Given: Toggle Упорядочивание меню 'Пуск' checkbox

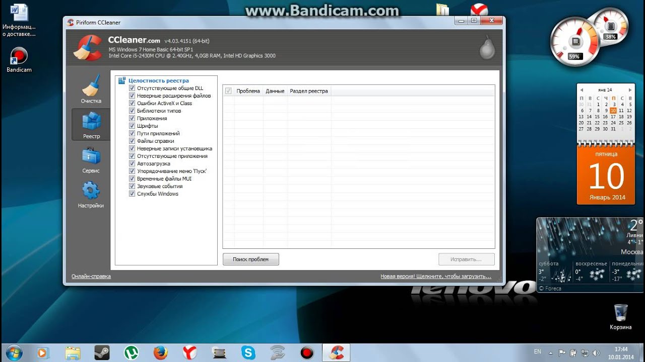Looking at the screenshot, I should pyautogui.click(x=132, y=171).
